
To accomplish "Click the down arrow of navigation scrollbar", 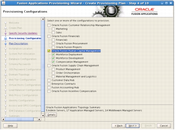I will [x=43, y=116].
